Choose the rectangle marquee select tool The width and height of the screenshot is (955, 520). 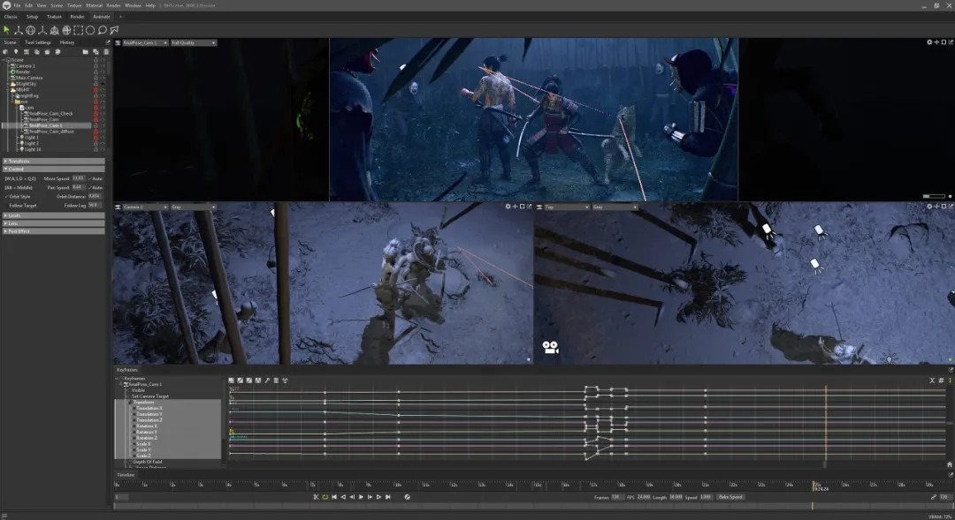click(78, 30)
